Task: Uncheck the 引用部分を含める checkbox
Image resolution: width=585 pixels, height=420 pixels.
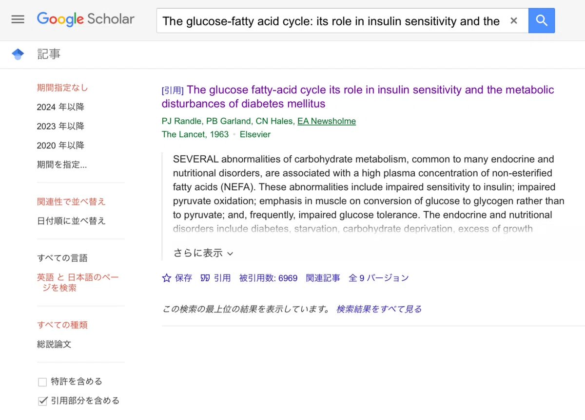Action: [42, 401]
